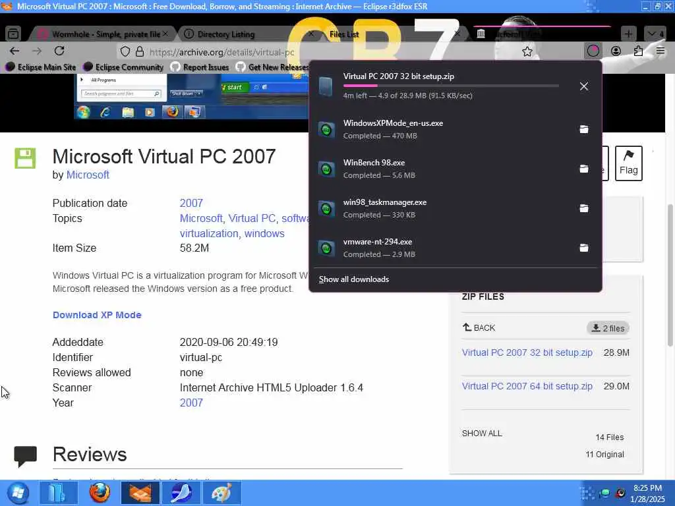The height and width of the screenshot is (506, 675).
Task: Open the extensions puzzle icon
Action: coord(638,51)
